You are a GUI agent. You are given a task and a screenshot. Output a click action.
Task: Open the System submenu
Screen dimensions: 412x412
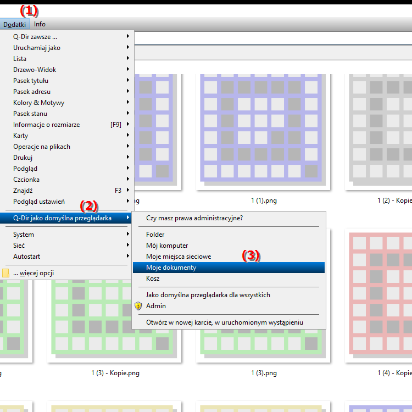66,235
